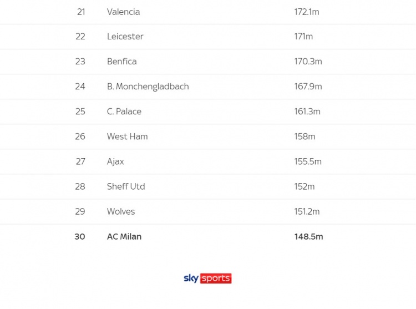Click B. Monchengladbach team name
The width and height of the screenshot is (416, 309).
[148, 87]
